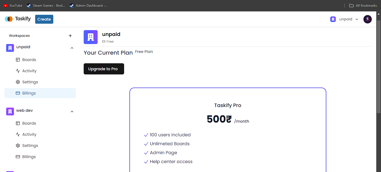Open the Steam Games bookmark
Screen dimensions: 381x172
click(x=46, y=6)
